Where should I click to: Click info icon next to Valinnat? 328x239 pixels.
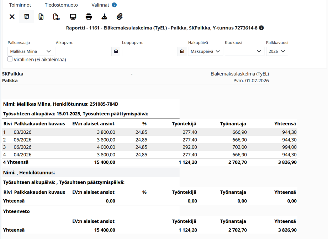(114, 5)
